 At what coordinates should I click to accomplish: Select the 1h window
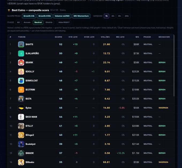(107, 16)
